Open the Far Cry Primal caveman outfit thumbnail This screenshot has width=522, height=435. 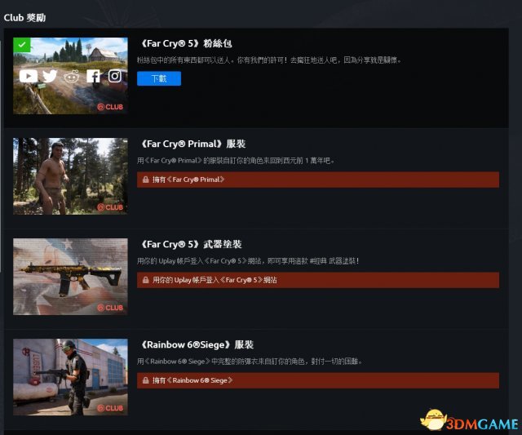70,175
